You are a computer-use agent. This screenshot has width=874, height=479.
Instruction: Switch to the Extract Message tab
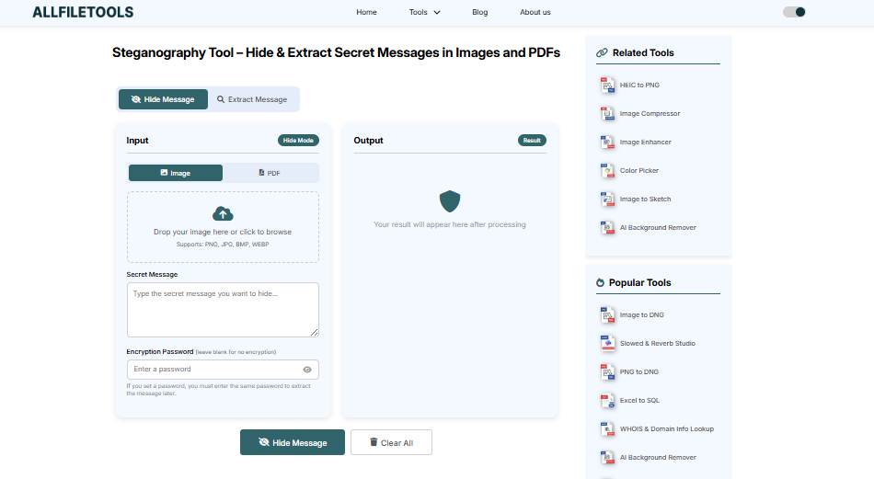pyautogui.click(x=252, y=99)
